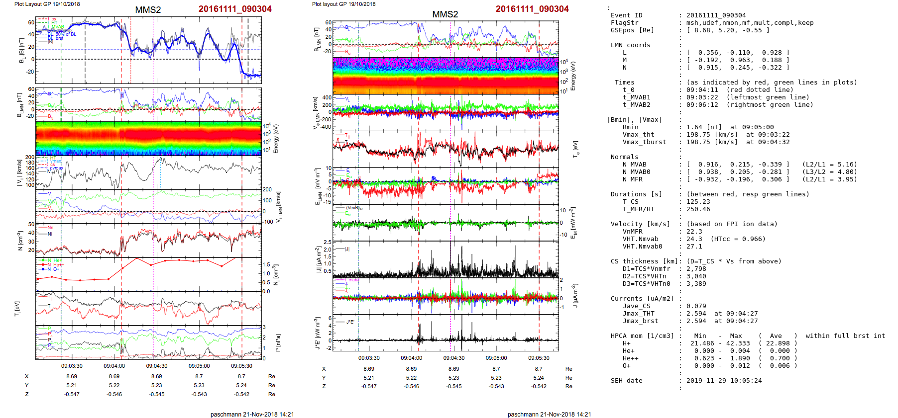Image resolution: width=898 pixels, height=418 pixels.
Task: Click the N He++ legend entry in left plot
Action: pyautogui.click(x=52, y=265)
